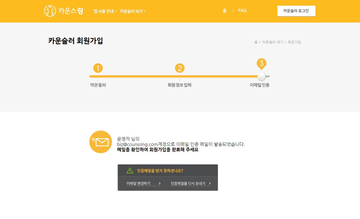Click the yellow envelope mail icon

click(101, 142)
